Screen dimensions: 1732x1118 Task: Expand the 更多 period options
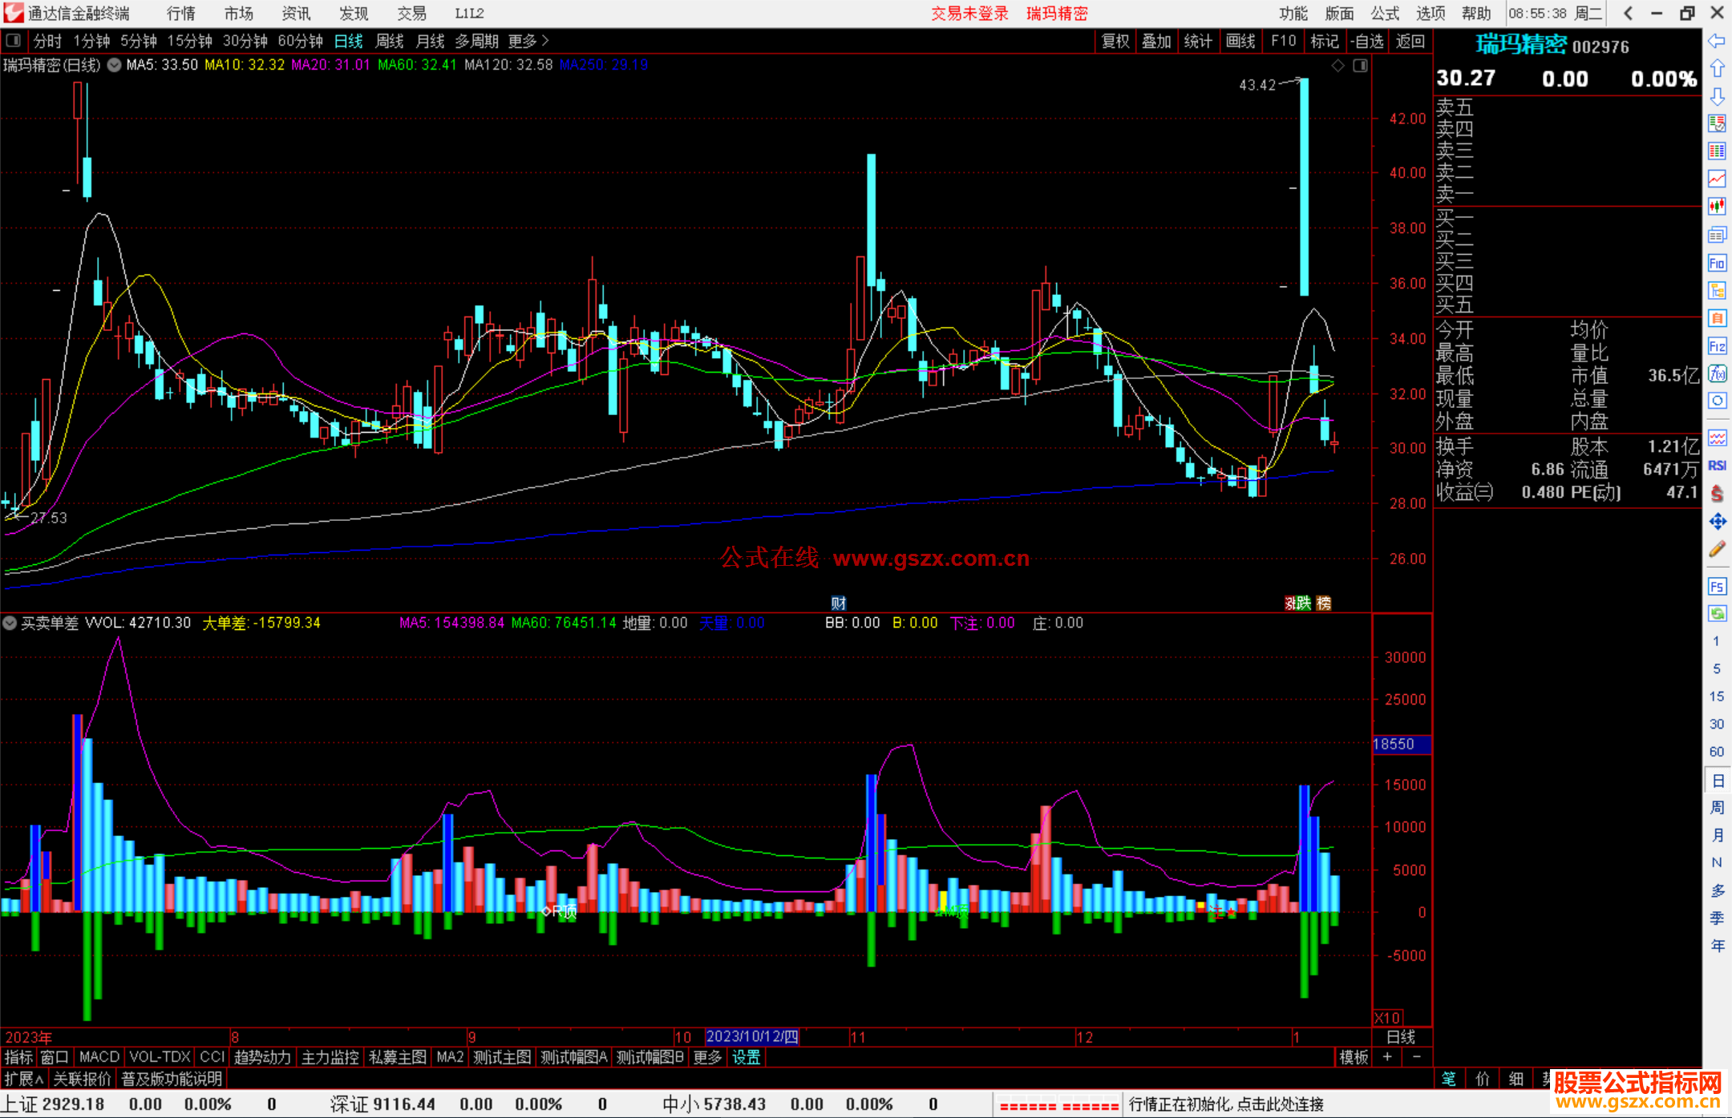528,41
